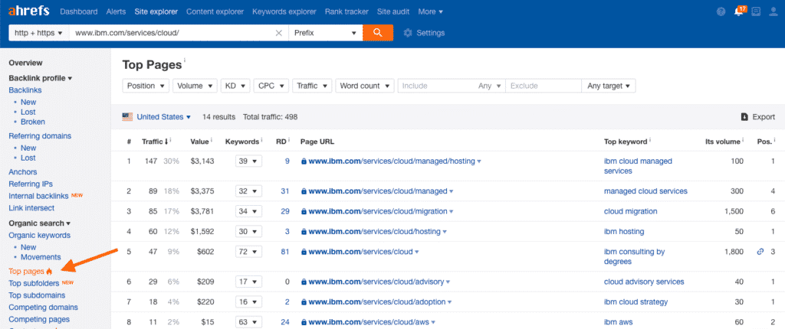Open the Traffic filter dropdown
Screen dimensions: 785x329
pos(312,86)
